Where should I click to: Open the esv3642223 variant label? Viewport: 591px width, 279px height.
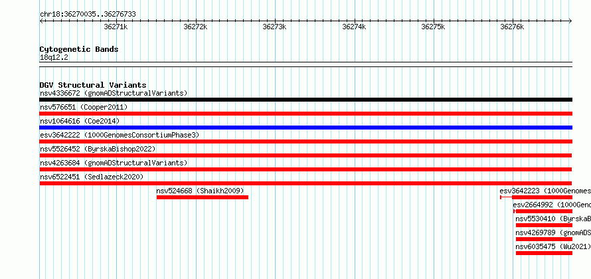[x=545, y=191]
